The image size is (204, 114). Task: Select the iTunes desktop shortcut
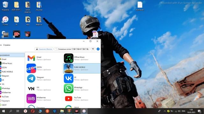click(5, 21)
